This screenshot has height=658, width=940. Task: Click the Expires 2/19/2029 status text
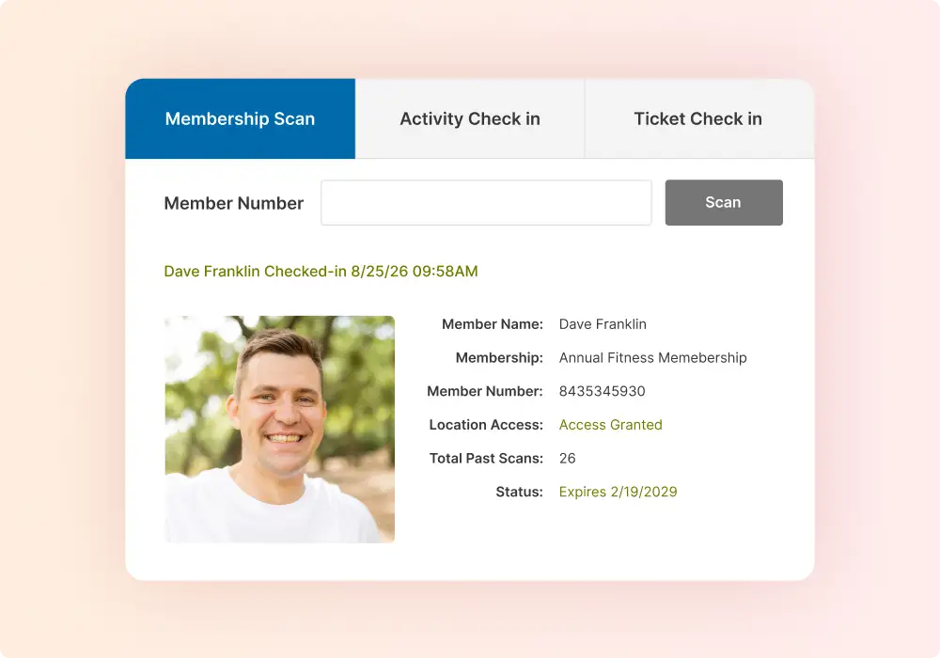tap(618, 492)
